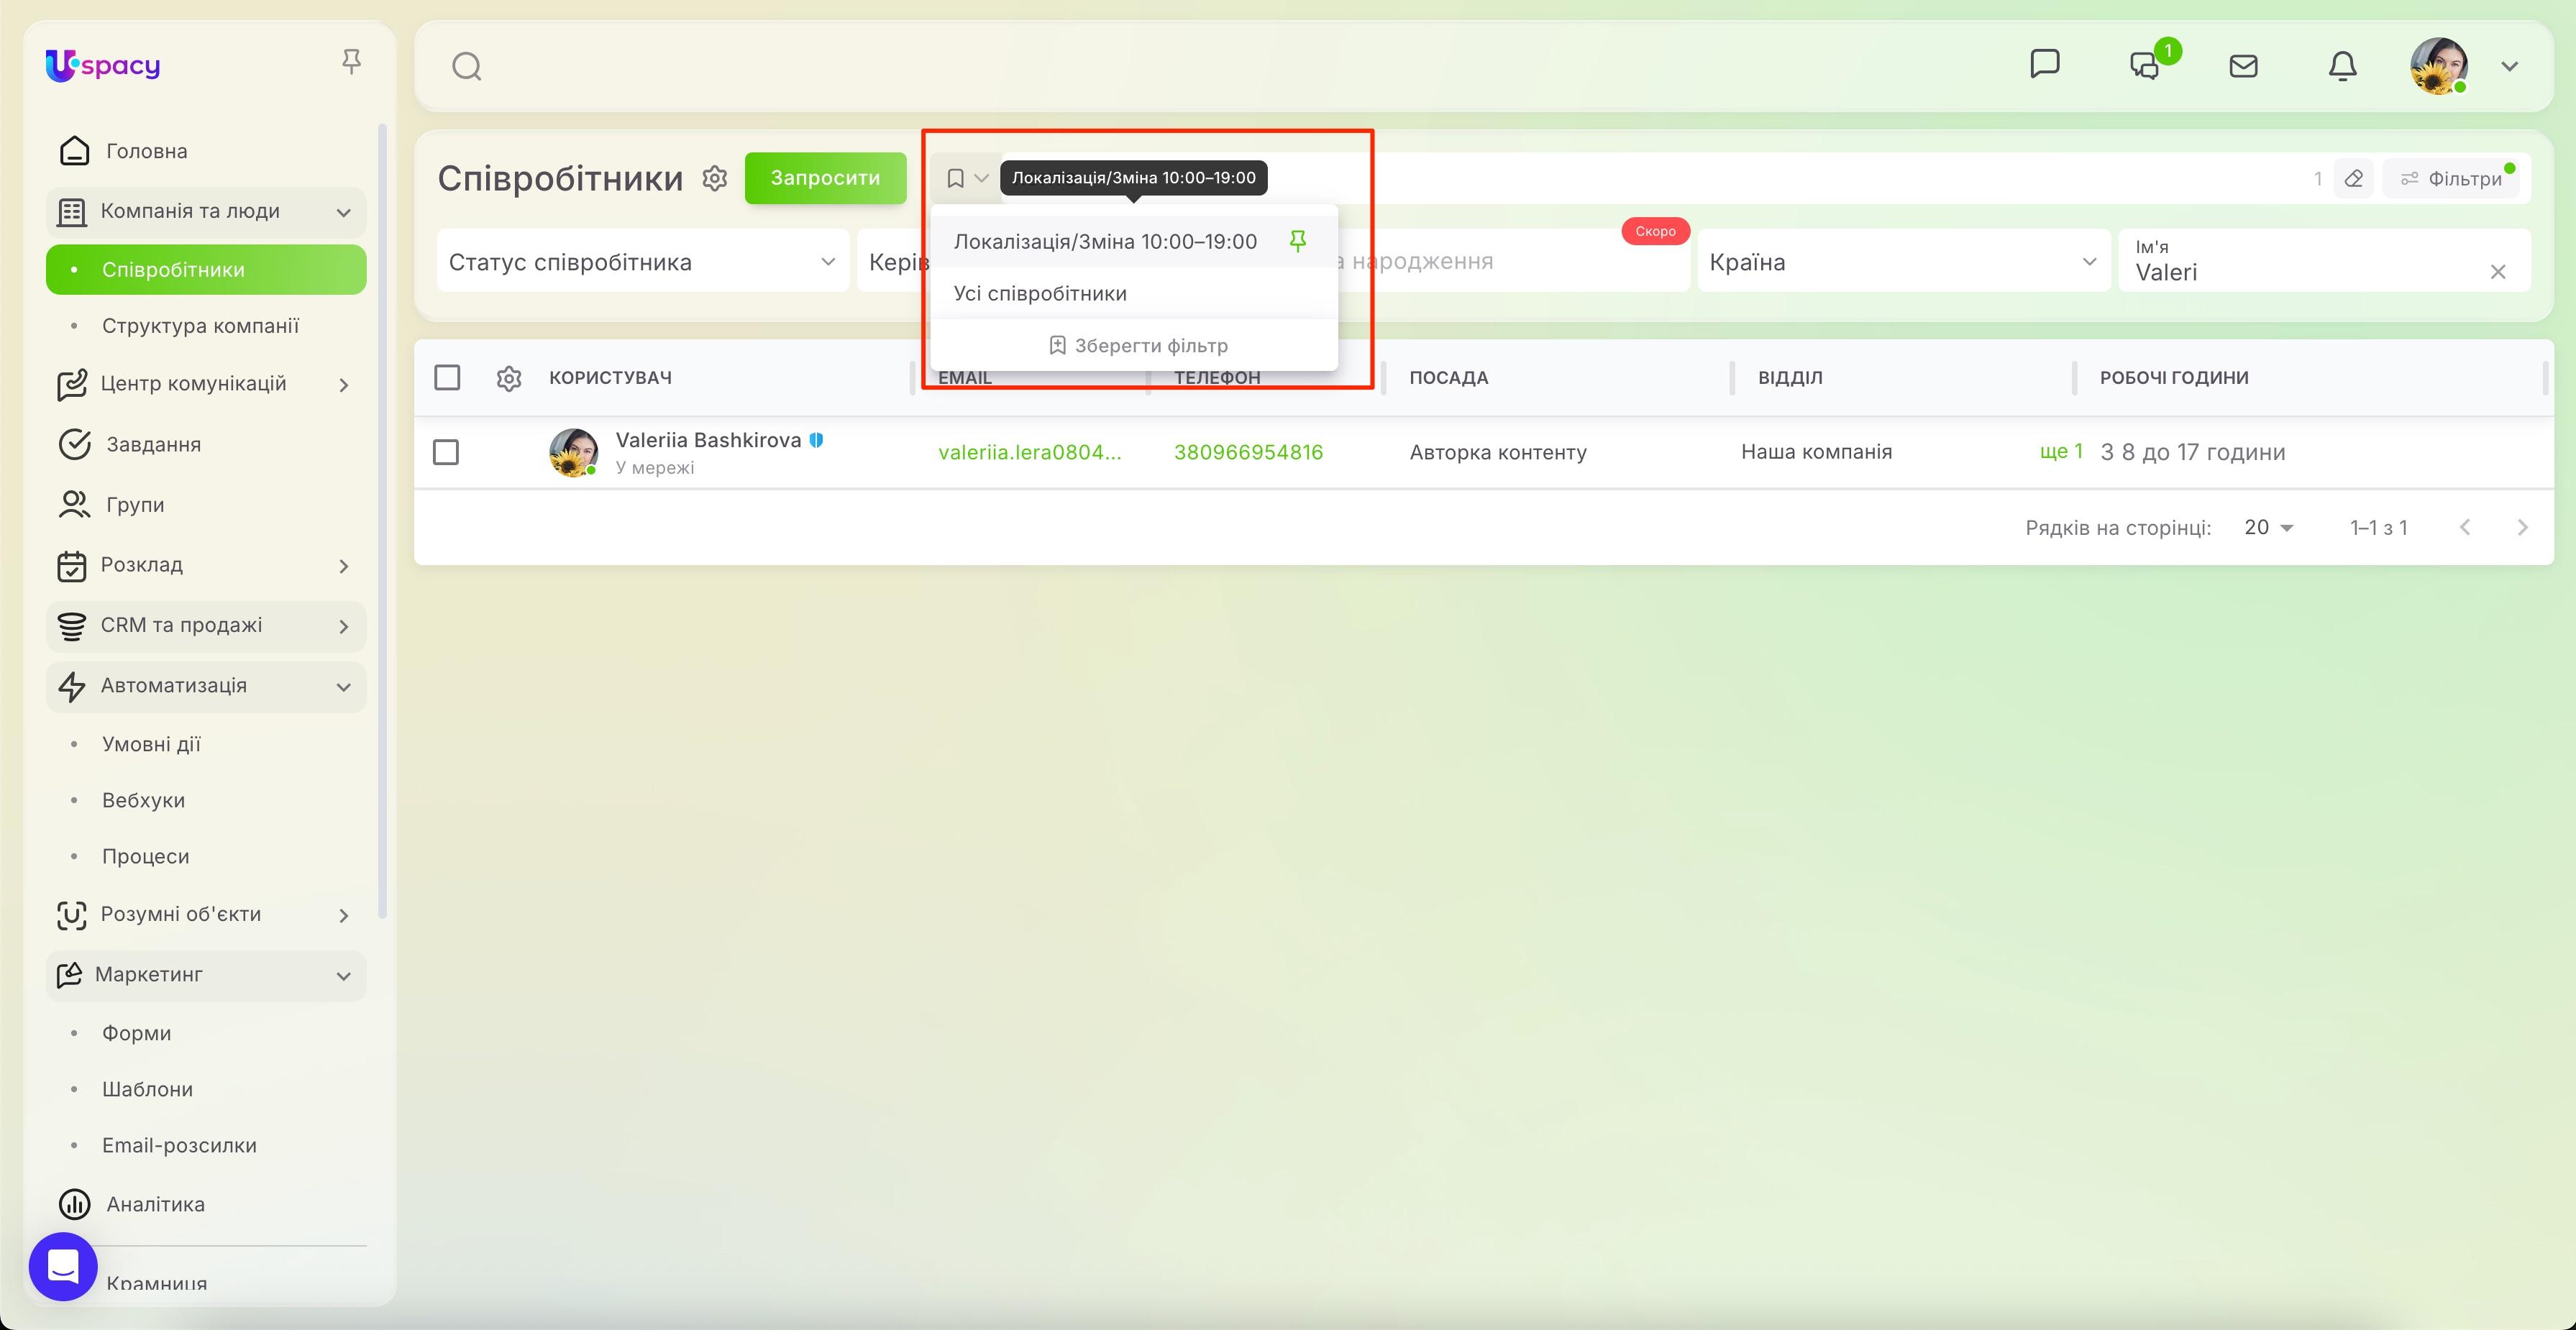This screenshot has width=2576, height=1330.
Task: Click the Наша компанія department cell
Action: (x=1816, y=451)
